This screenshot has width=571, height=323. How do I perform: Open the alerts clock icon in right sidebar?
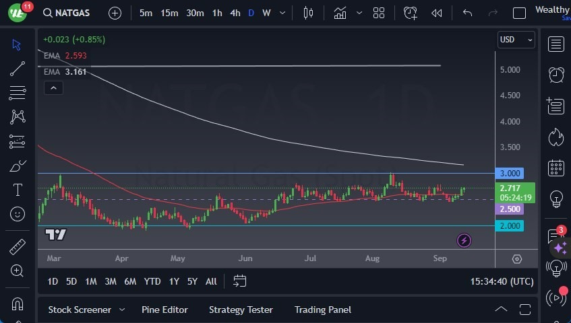[556, 75]
